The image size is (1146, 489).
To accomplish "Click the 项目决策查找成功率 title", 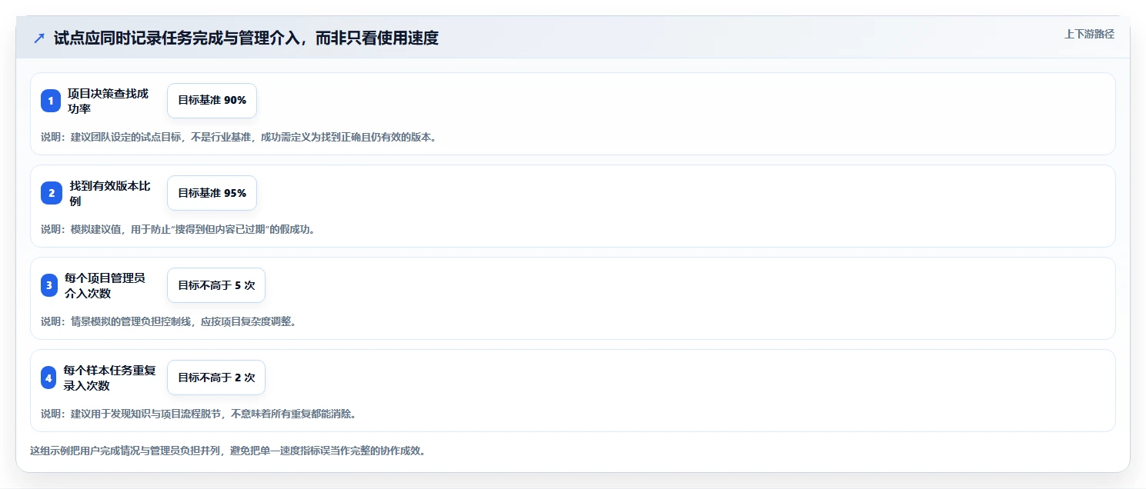I will coord(109,101).
